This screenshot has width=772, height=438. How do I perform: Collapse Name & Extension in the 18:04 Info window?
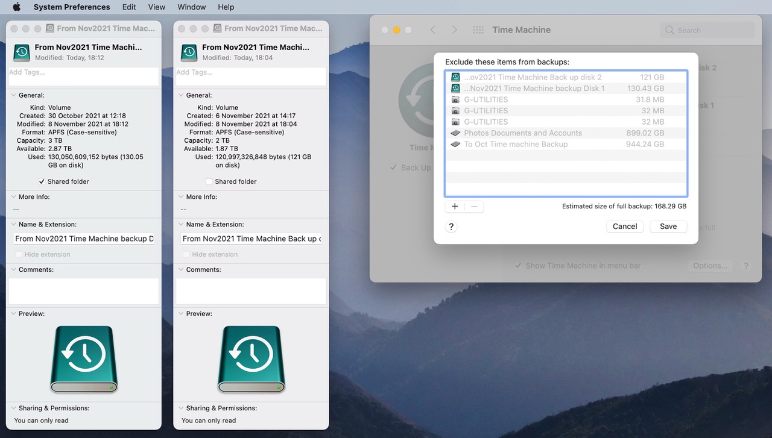(x=181, y=224)
